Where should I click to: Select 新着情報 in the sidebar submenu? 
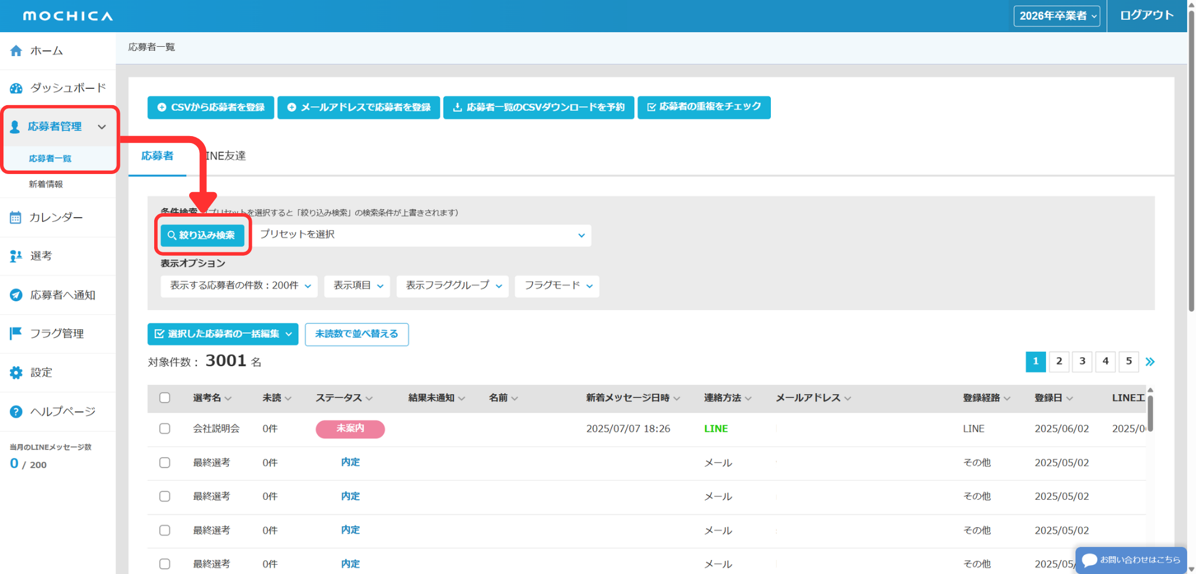point(46,184)
